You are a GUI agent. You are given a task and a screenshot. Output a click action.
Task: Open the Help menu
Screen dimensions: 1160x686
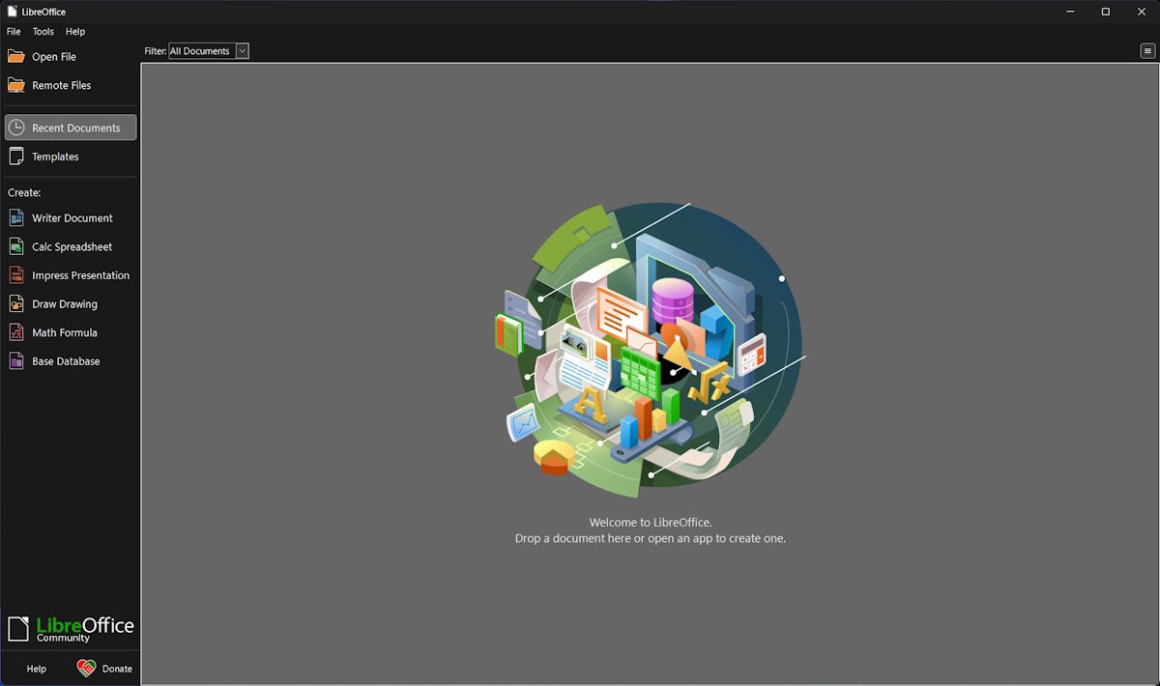pos(74,31)
